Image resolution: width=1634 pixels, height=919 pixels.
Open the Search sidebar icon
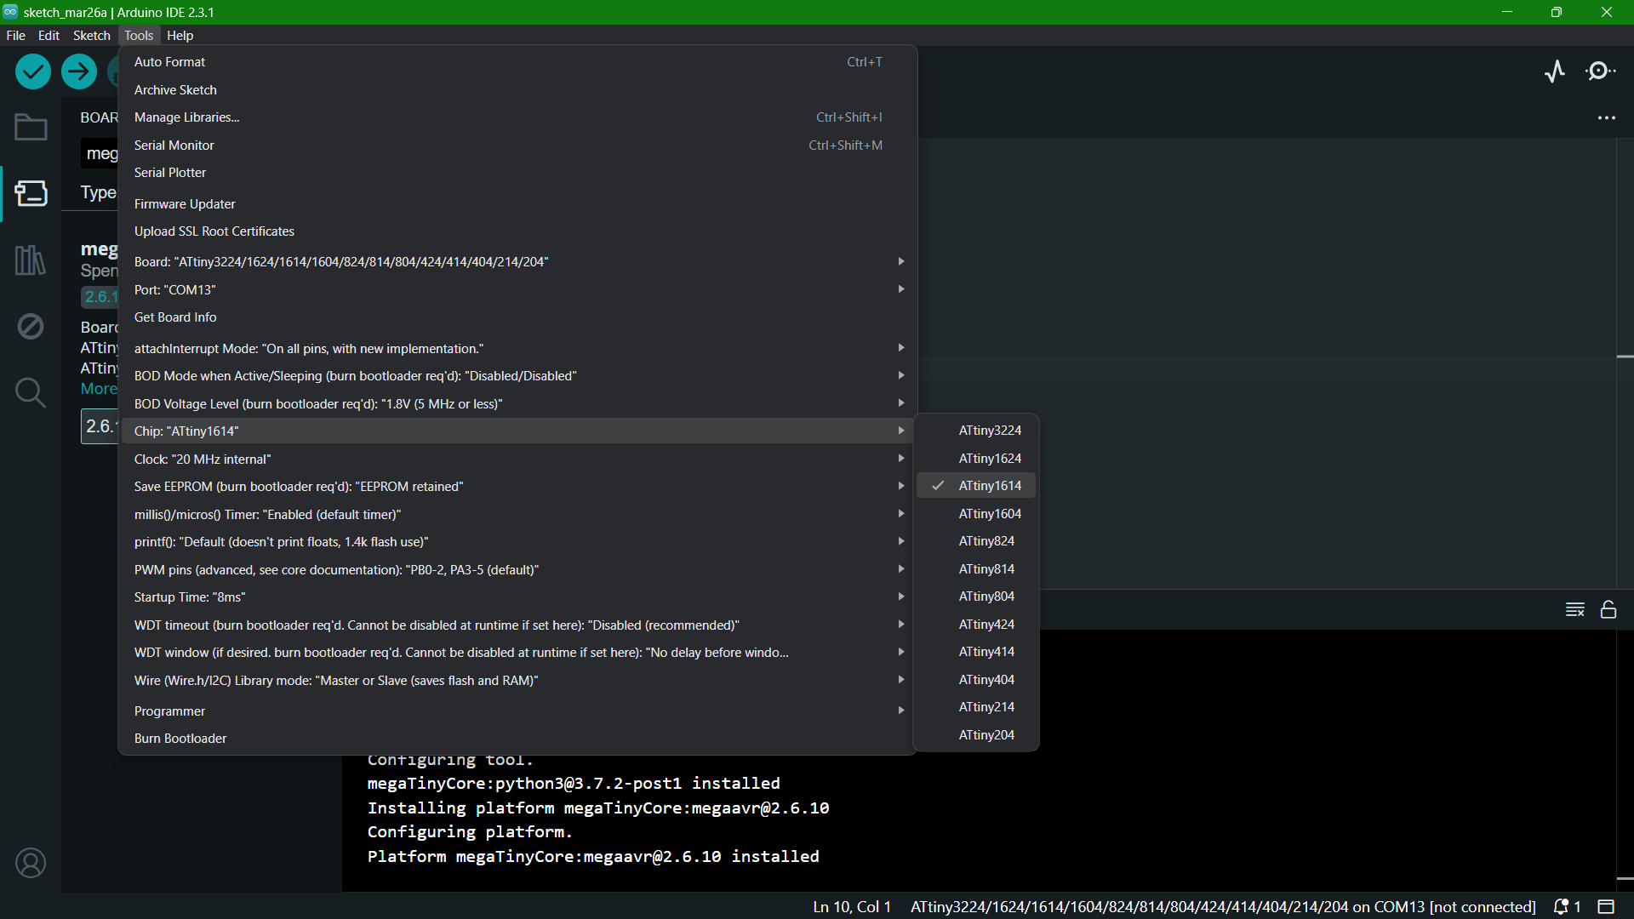pyautogui.click(x=31, y=392)
